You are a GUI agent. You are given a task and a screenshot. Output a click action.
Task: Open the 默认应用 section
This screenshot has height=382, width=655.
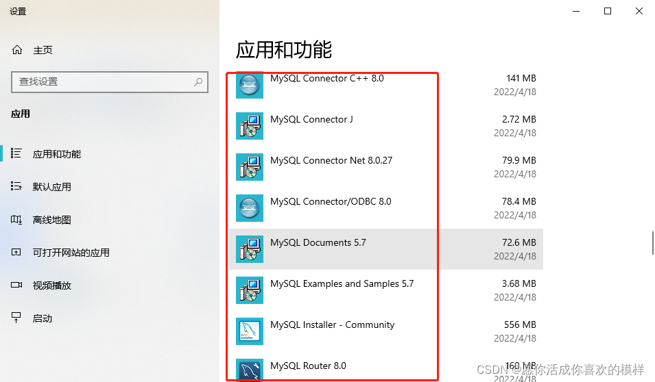coord(52,187)
